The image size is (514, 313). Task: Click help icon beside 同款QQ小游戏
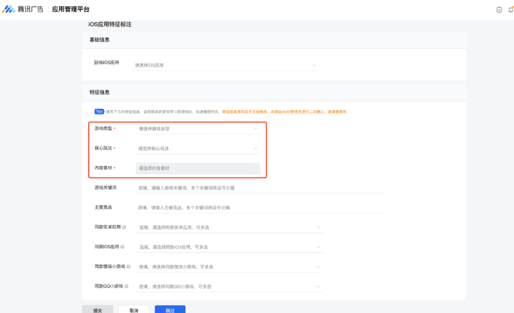(x=127, y=286)
